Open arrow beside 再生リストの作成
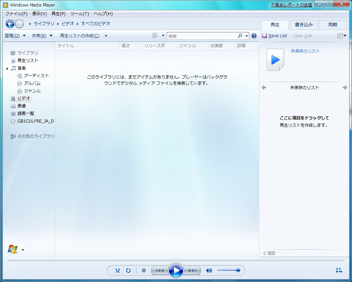The width and height of the screenshot is (352, 282). coord(106,36)
